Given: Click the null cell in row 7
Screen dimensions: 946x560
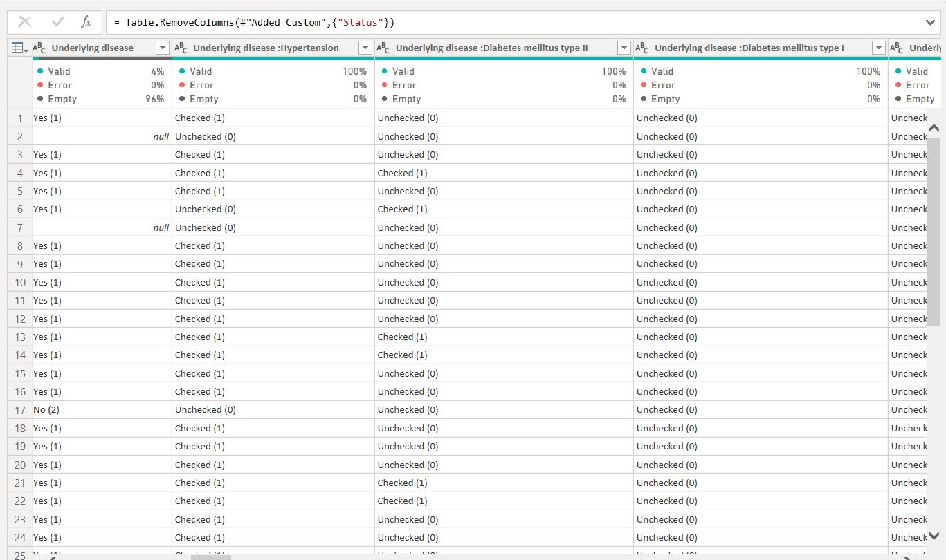Looking at the screenshot, I should 102,227.
